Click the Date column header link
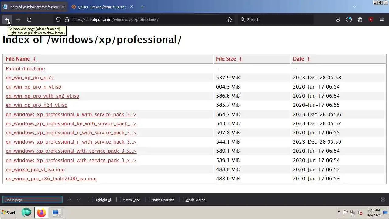The width and height of the screenshot is (389, 219). tap(298, 59)
